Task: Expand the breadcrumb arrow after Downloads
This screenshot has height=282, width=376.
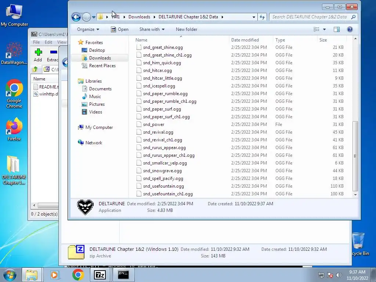Action: [x=154, y=17]
